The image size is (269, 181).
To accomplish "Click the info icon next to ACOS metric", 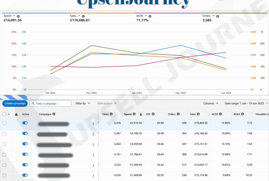I will tap(150, 16).
